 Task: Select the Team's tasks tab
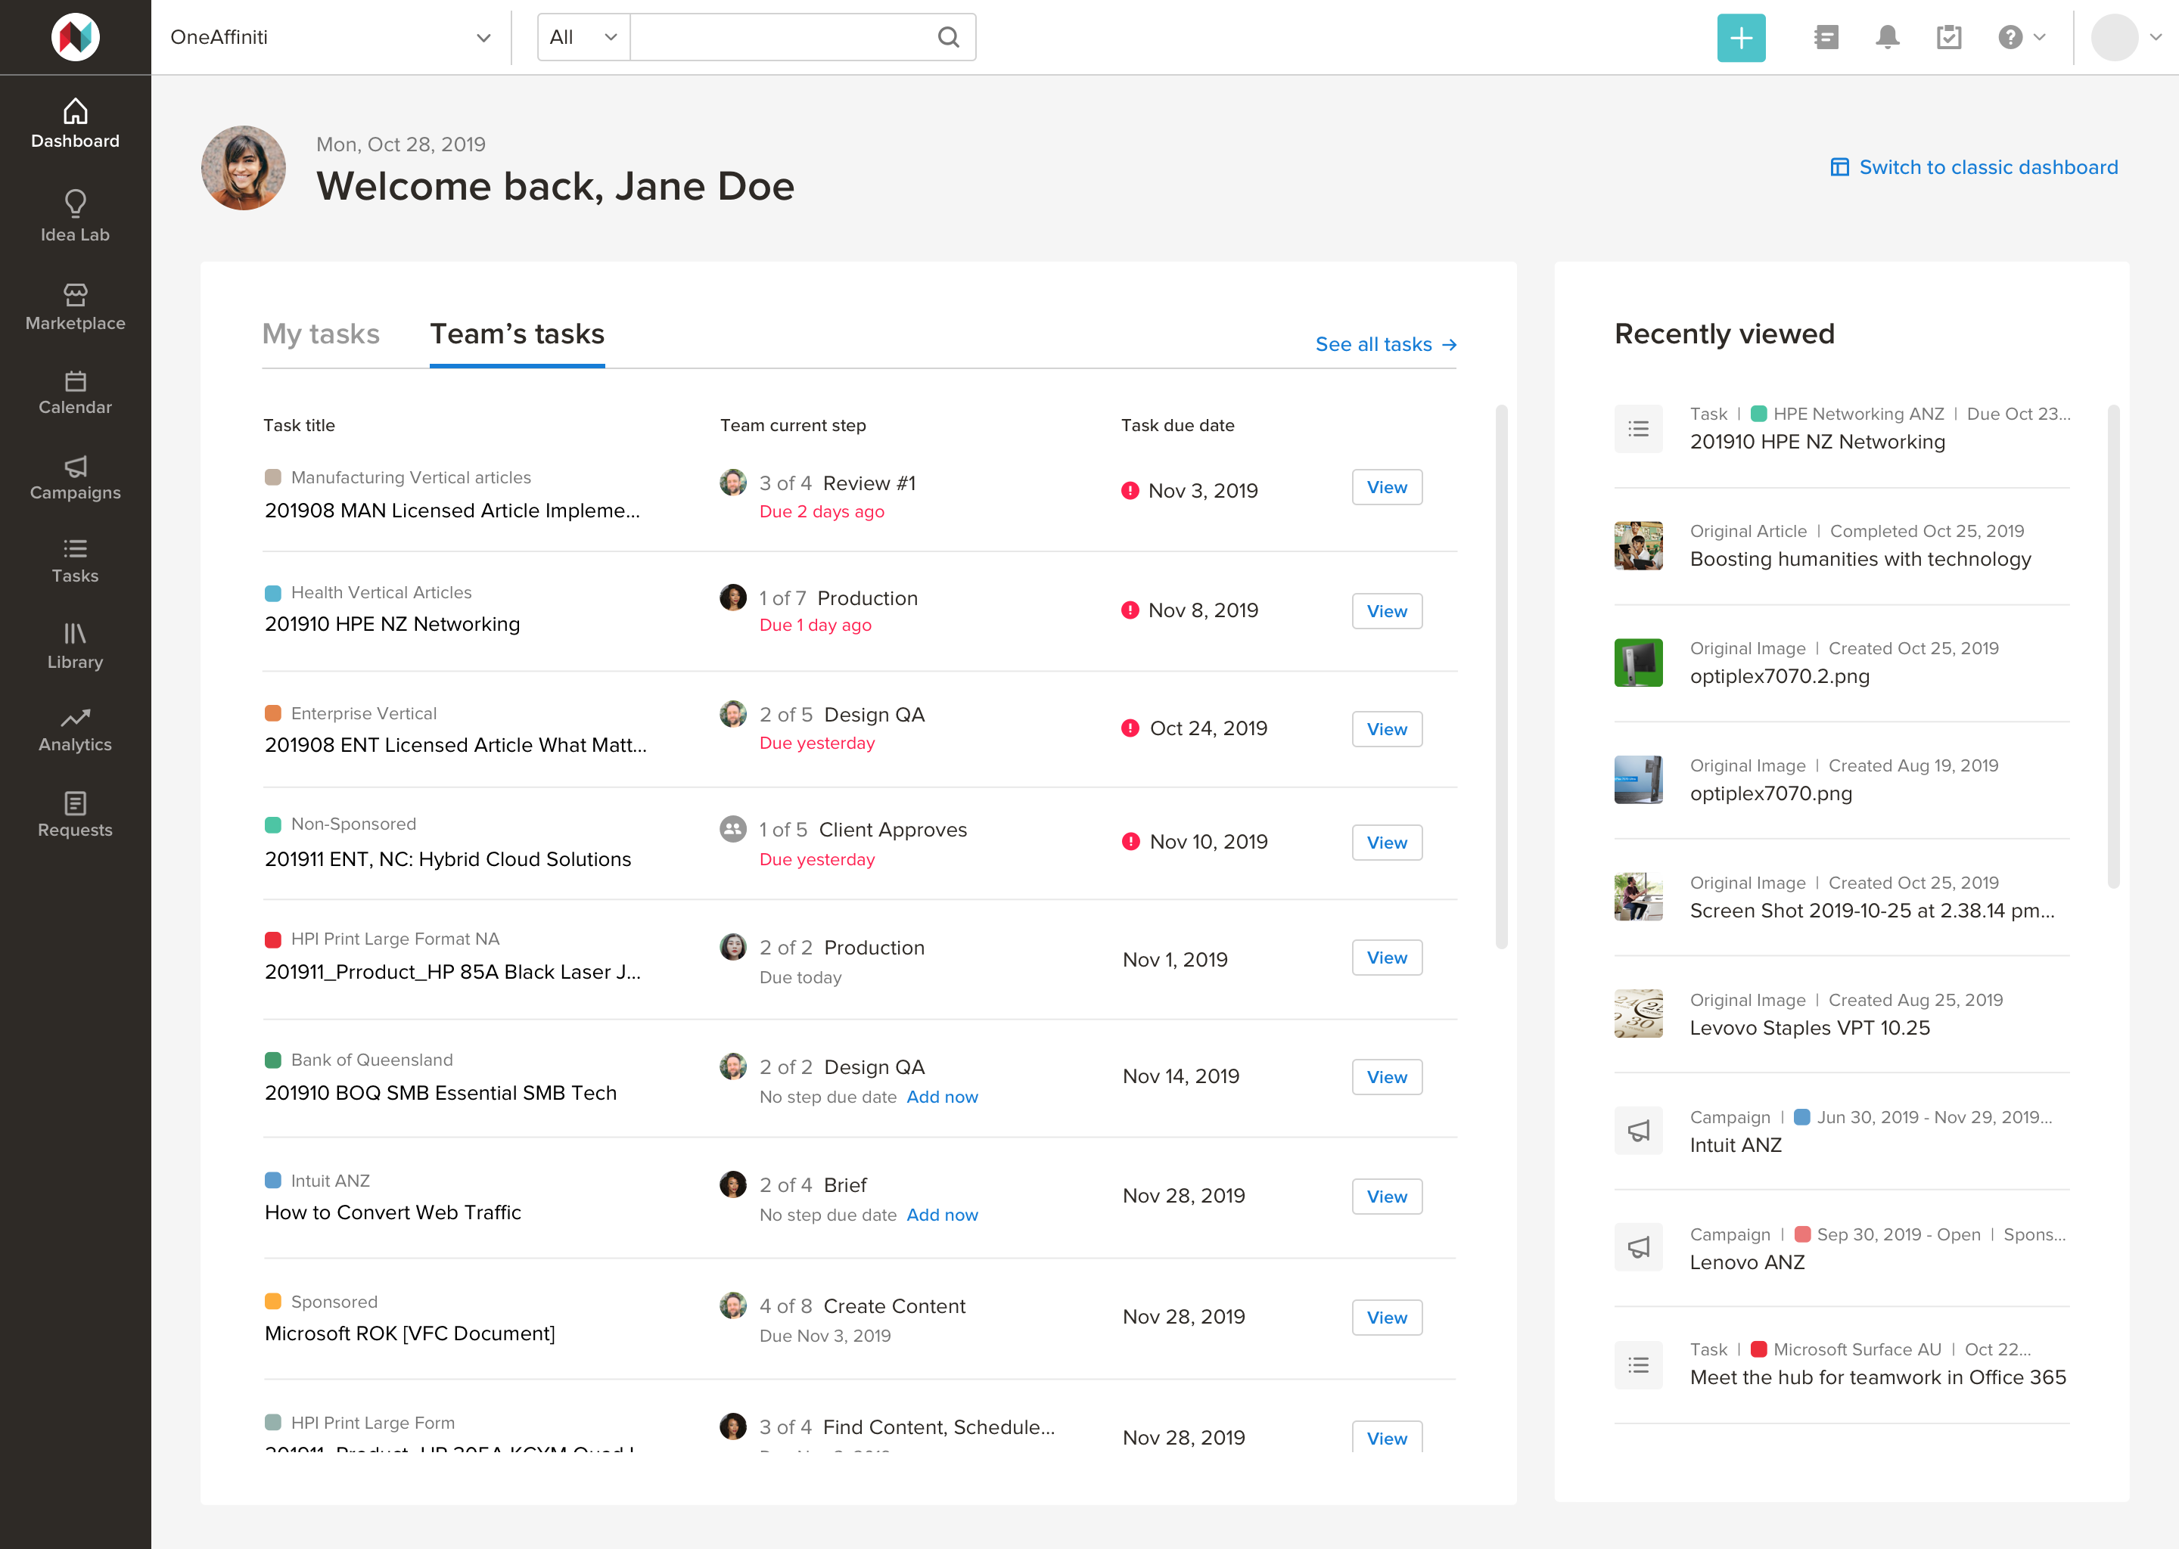coord(516,334)
